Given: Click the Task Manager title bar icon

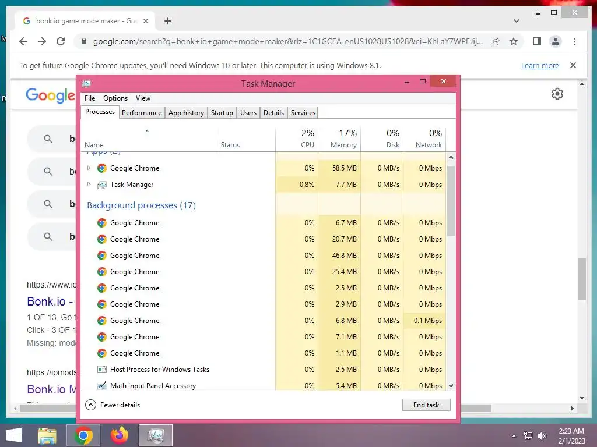Looking at the screenshot, I should coord(86,83).
